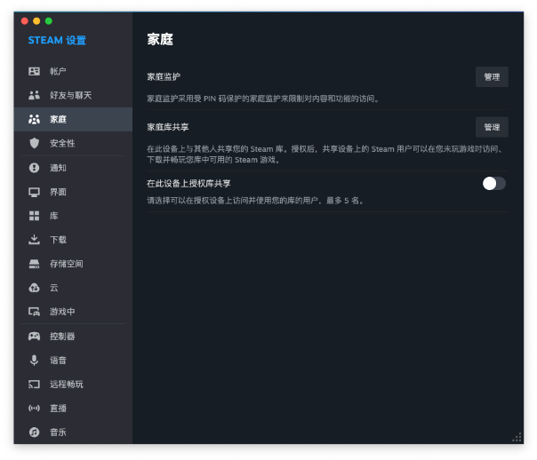537x460 pixels.
Task: Click the Remote Play cast icon
Action: (34, 385)
